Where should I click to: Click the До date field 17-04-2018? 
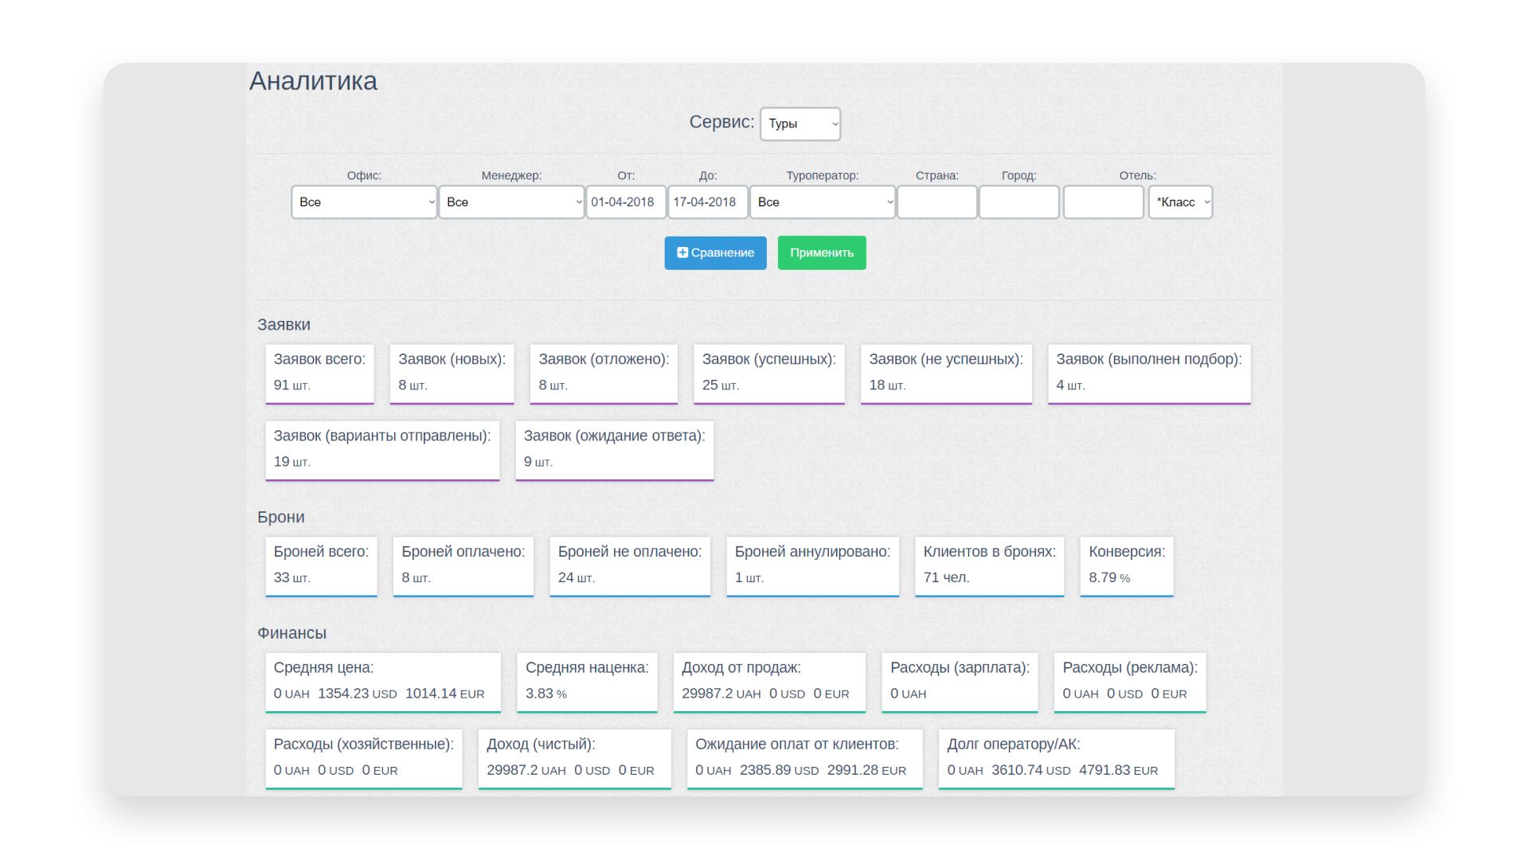click(707, 202)
